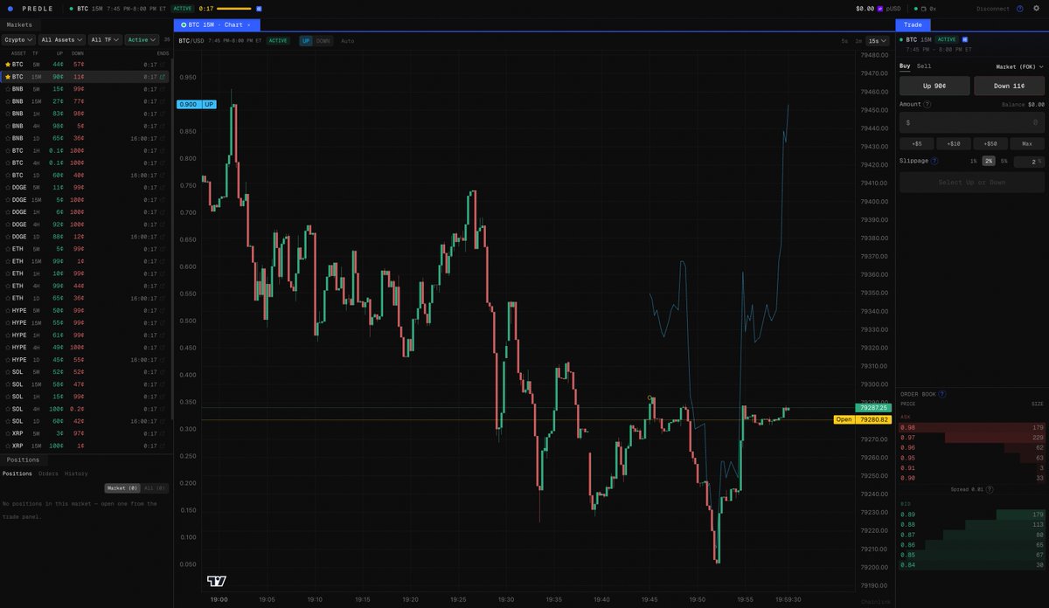Click the Up 90¢ buy button
Screen dimensions: 1049x608
(x=934, y=86)
